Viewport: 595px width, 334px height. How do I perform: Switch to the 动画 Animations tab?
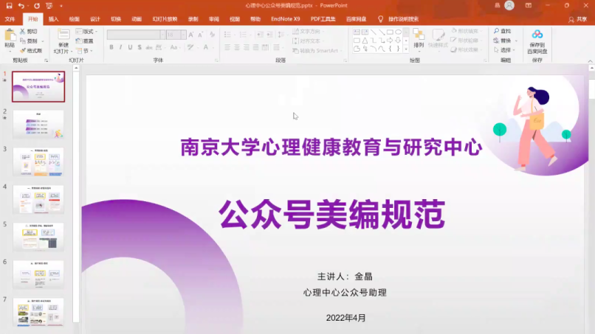point(137,19)
